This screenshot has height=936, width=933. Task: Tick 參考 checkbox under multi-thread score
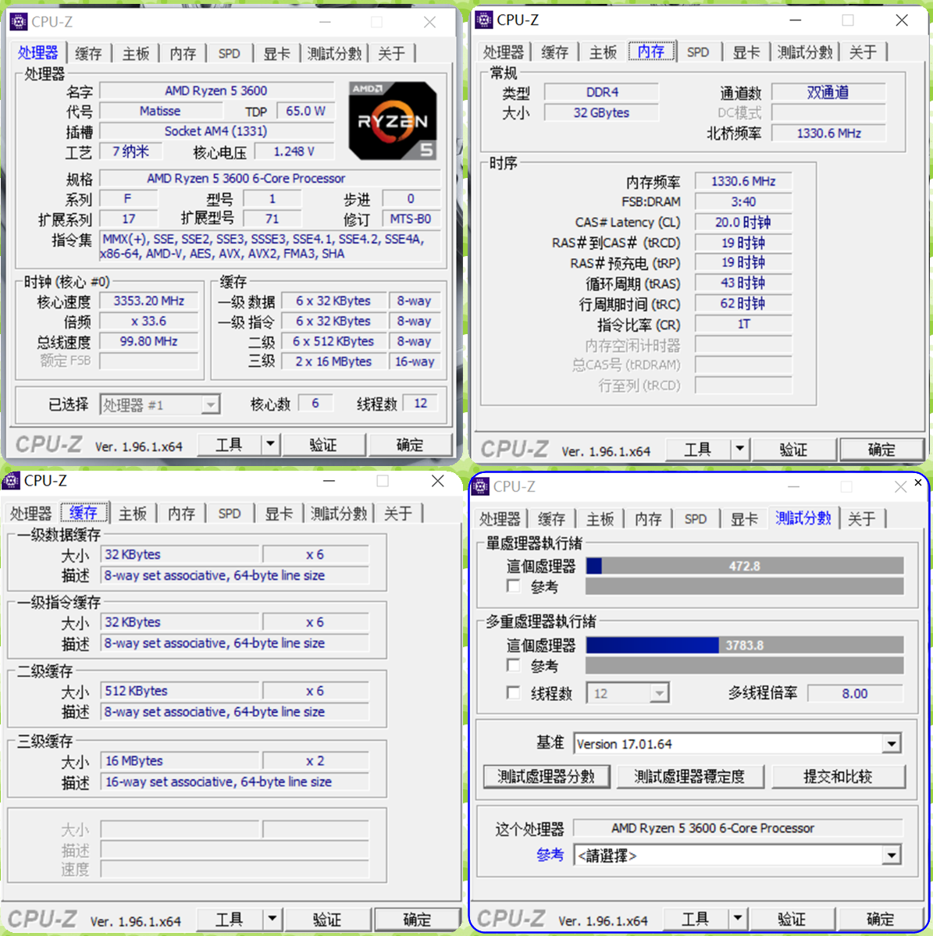coord(513,665)
